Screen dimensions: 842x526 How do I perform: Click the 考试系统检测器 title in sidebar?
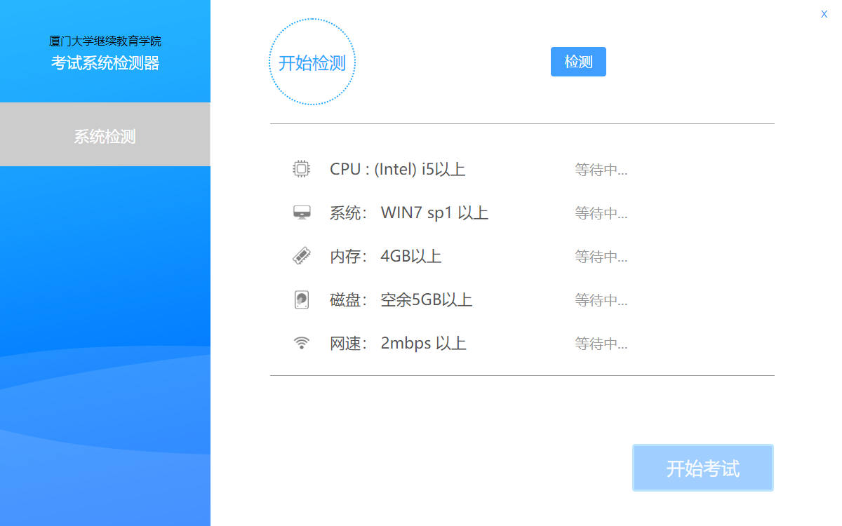click(105, 63)
